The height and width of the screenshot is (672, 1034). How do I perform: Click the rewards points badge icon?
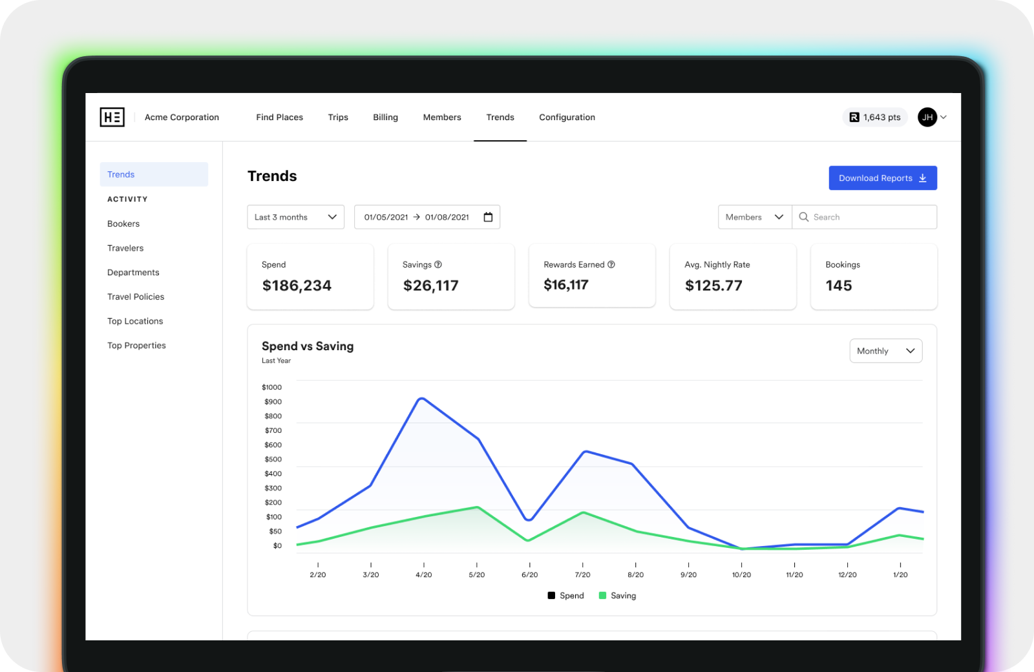click(x=854, y=117)
